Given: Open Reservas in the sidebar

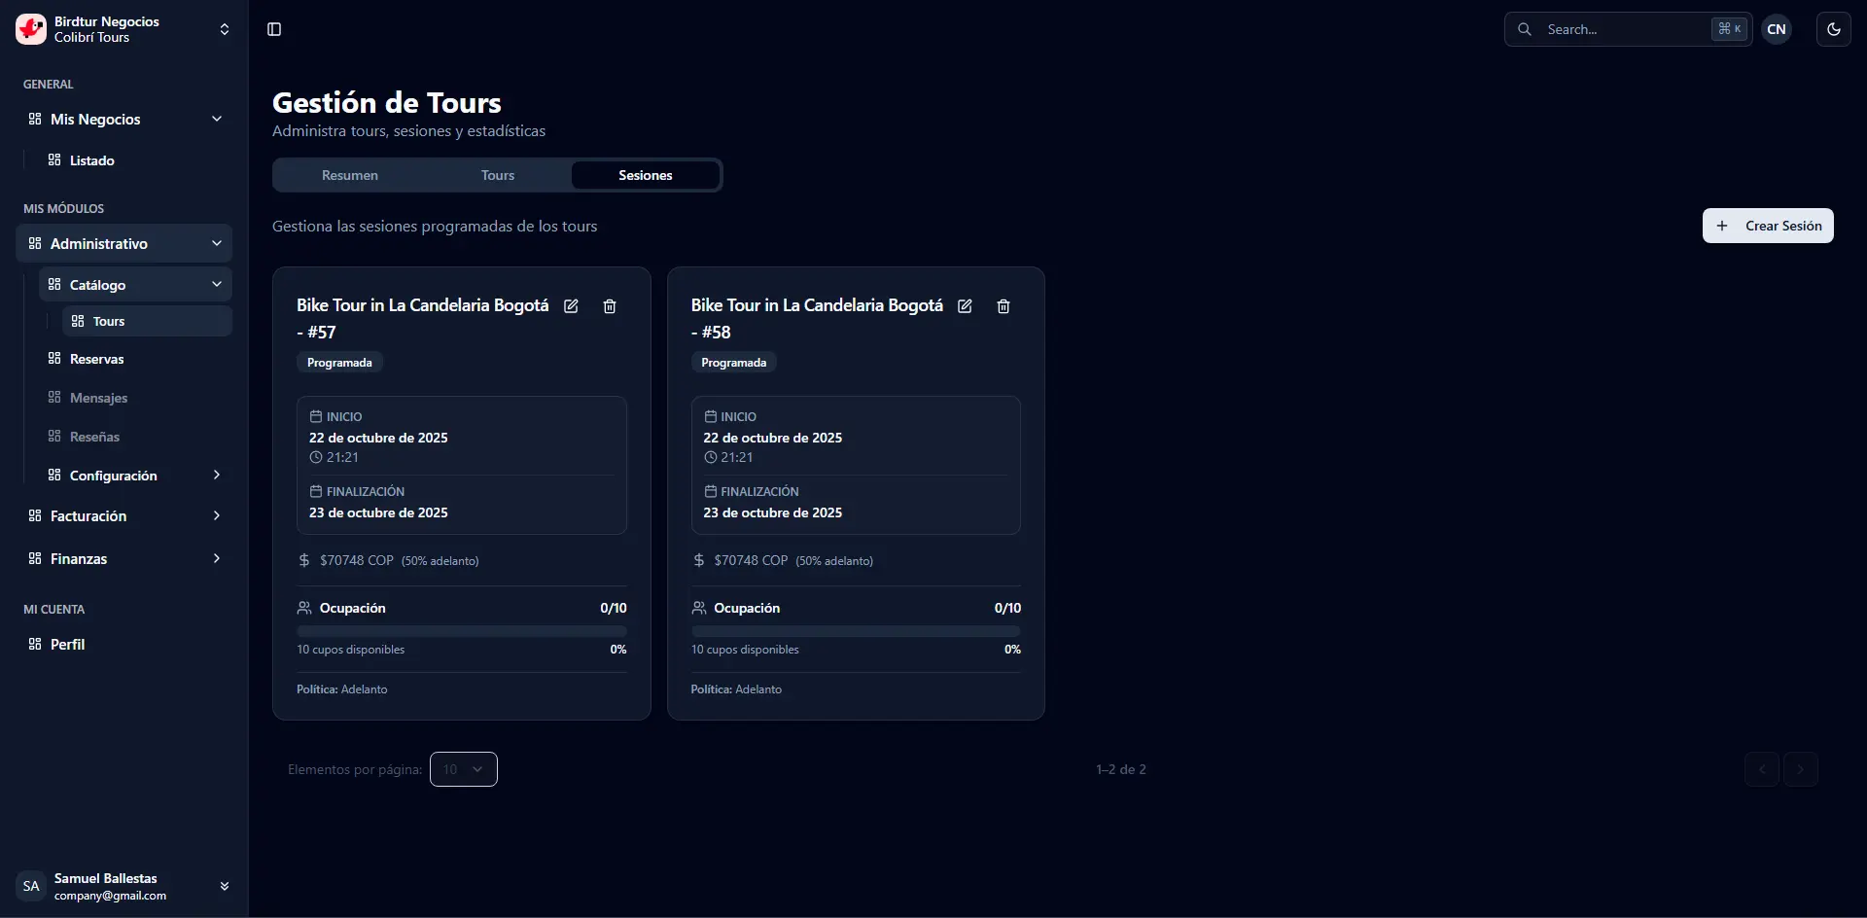Looking at the screenshot, I should click(96, 359).
